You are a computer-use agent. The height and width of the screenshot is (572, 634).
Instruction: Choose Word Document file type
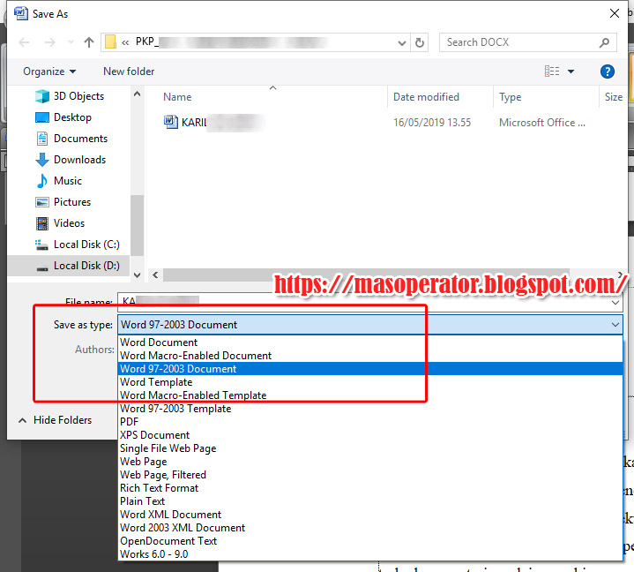370,342
